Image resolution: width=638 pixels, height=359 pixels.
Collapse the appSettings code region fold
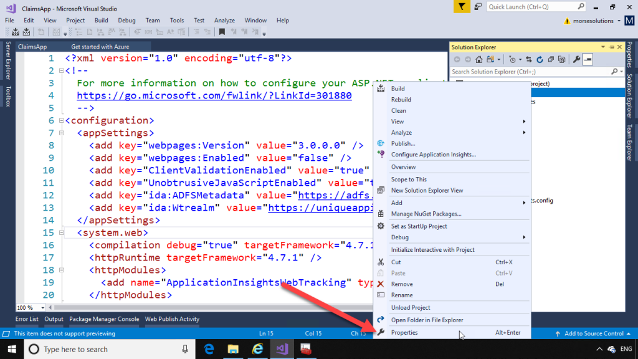[x=60, y=133]
